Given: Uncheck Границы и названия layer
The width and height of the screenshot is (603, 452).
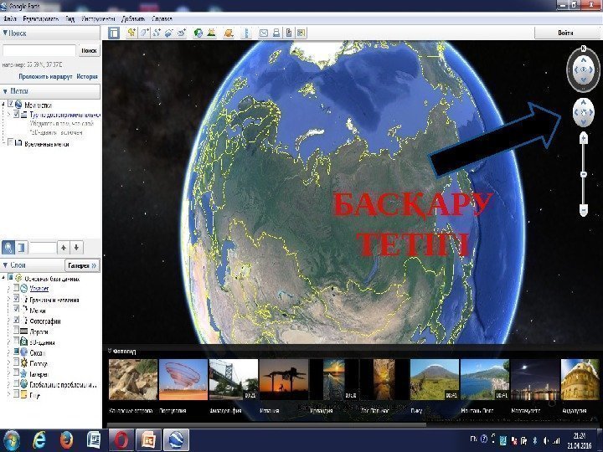Looking at the screenshot, I should pos(16,298).
